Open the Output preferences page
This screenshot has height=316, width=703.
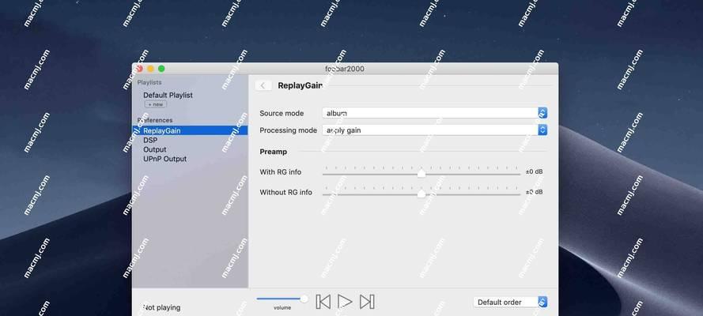[x=155, y=149]
